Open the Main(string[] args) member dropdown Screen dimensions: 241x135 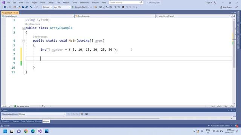point(194,16)
